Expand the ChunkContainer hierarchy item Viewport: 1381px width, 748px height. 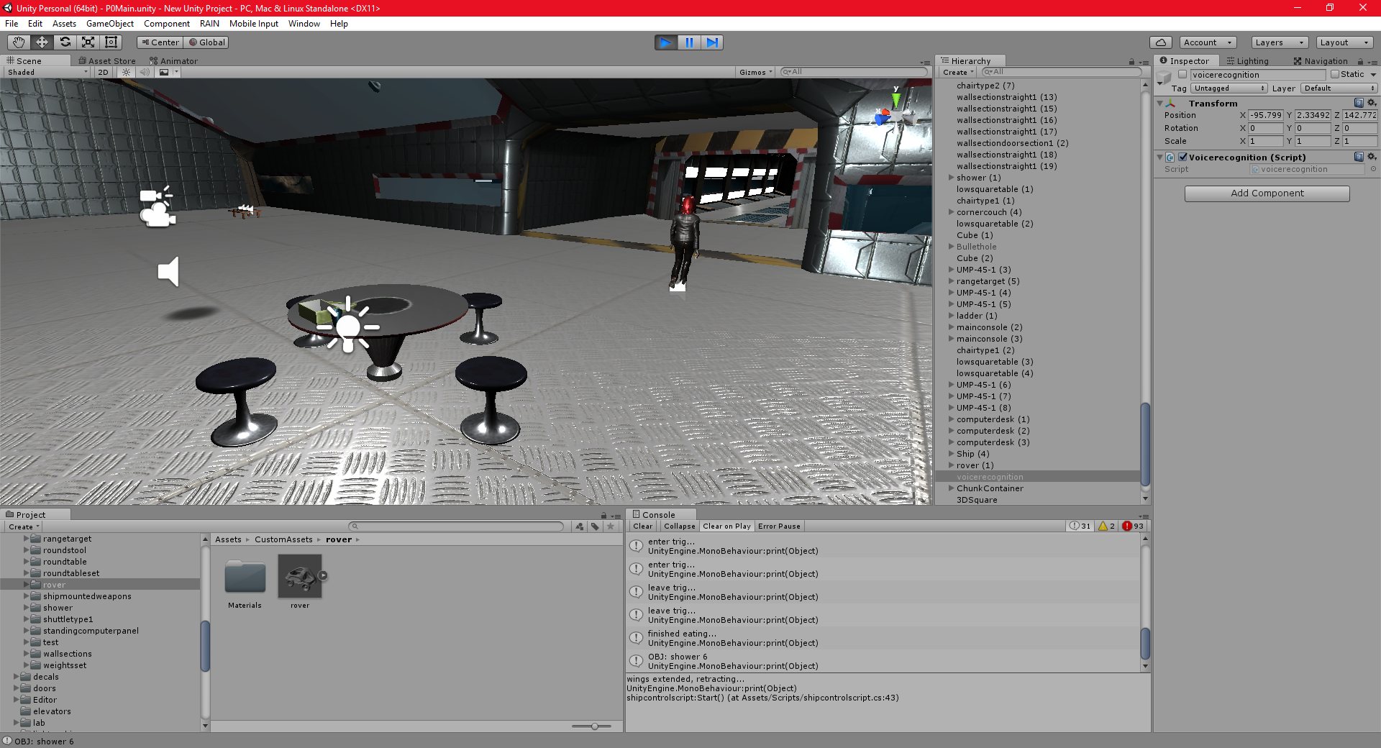[x=951, y=488]
